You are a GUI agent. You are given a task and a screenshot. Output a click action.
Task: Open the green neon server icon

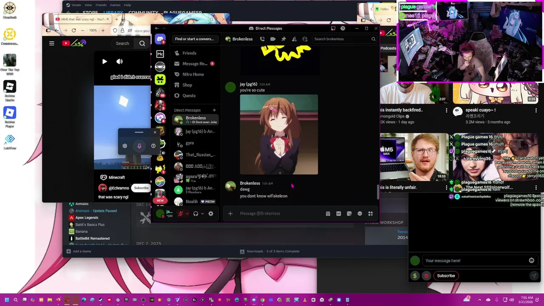160,79
